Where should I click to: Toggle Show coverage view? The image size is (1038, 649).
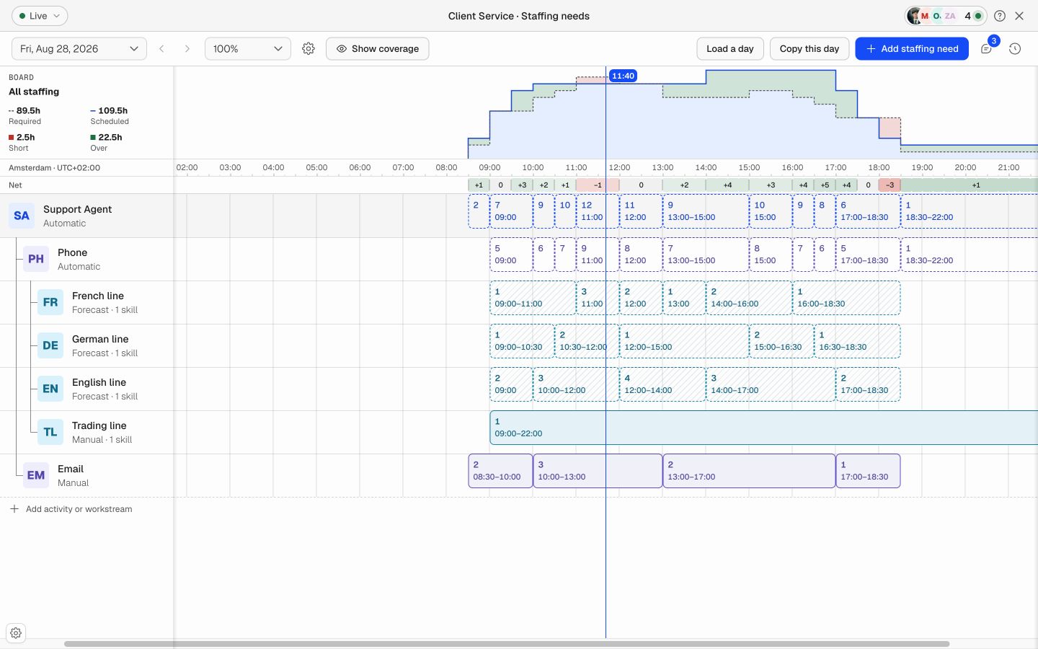(378, 48)
